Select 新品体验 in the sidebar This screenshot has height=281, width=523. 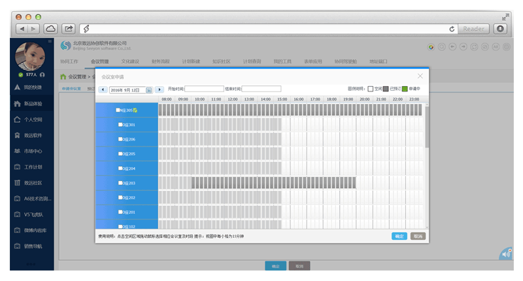click(33, 104)
